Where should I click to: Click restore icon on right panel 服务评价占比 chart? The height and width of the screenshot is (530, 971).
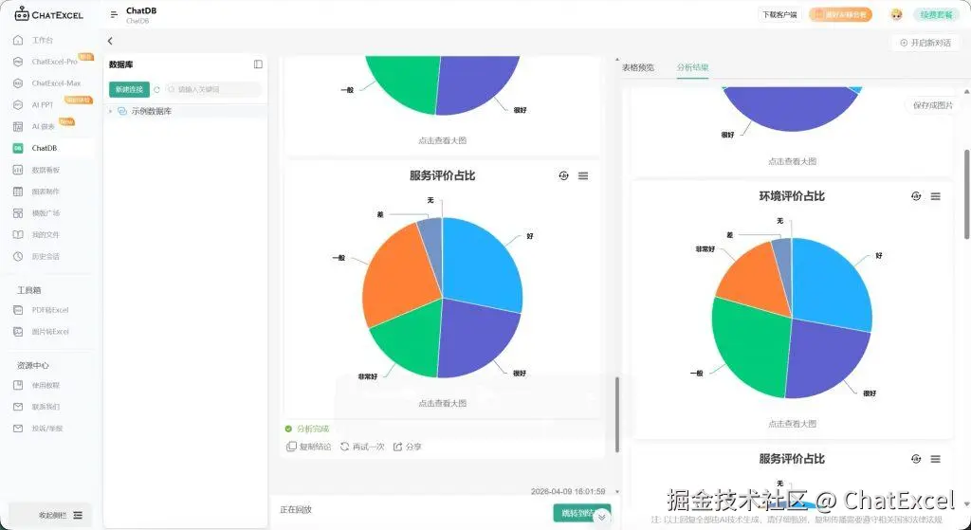pyautogui.click(x=916, y=459)
